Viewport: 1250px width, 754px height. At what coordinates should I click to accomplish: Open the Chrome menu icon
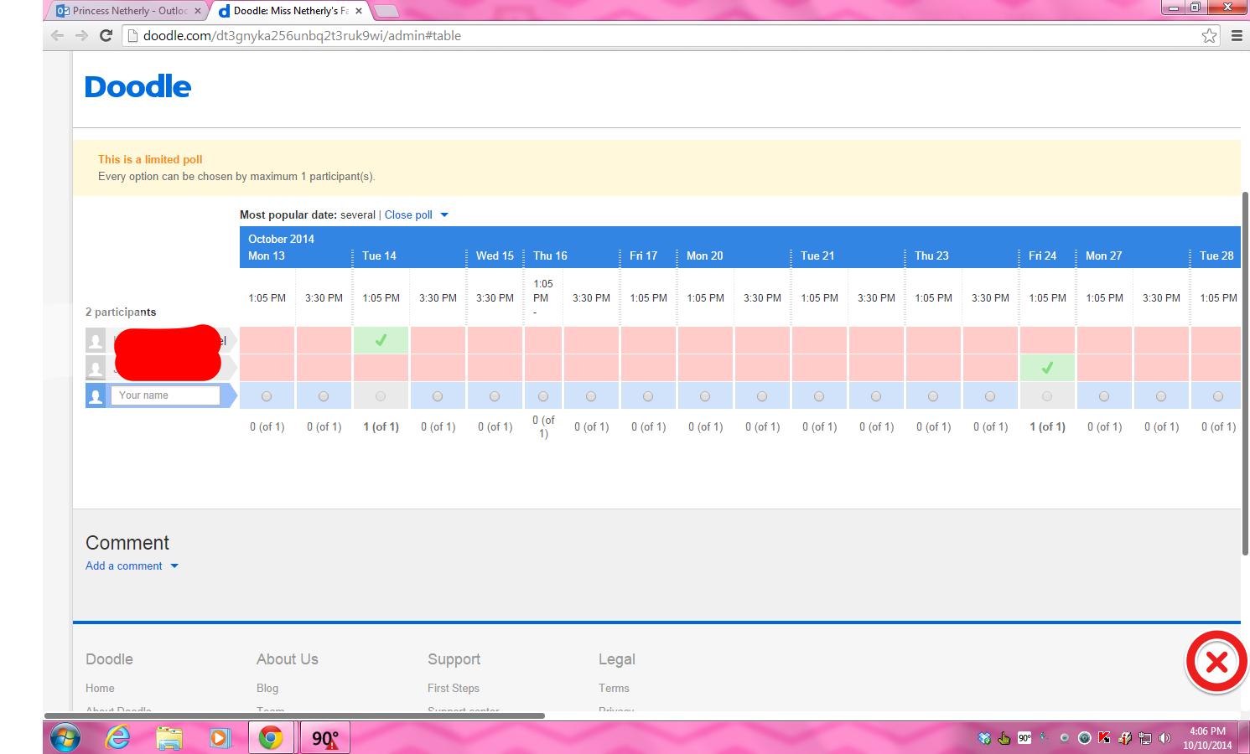[1237, 35]
